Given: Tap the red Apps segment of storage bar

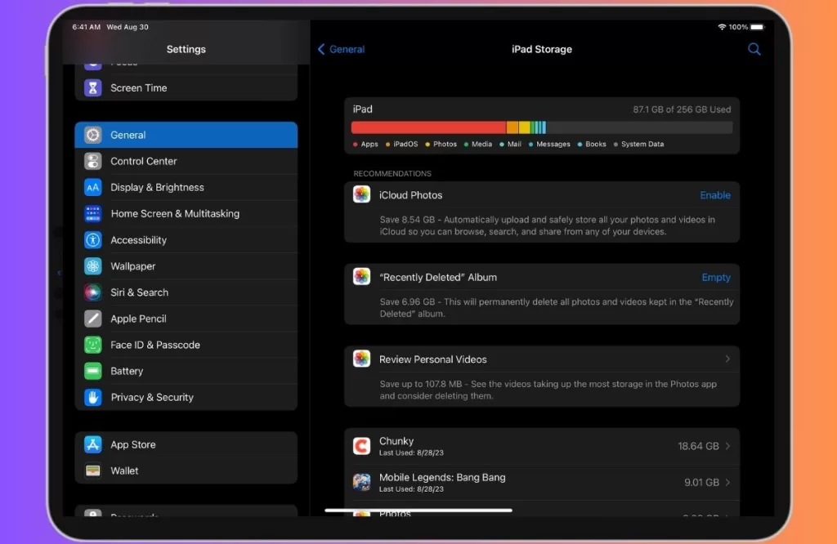Looking at the screenshot, I should 428,127.
